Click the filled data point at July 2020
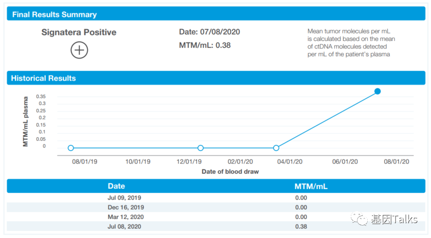Viewport: 431px width, 238px height. (x=377, y=91)
